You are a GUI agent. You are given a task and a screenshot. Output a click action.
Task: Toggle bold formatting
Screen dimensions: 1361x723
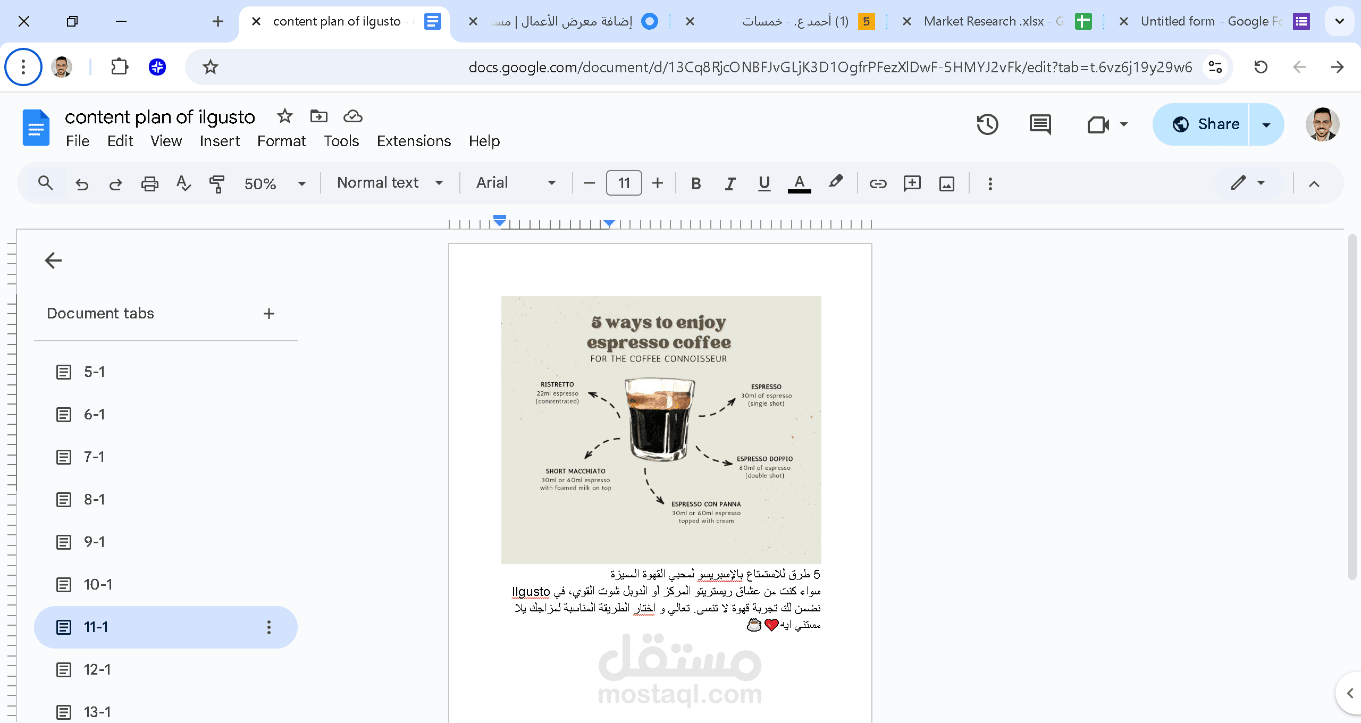[x=696, y=183]
